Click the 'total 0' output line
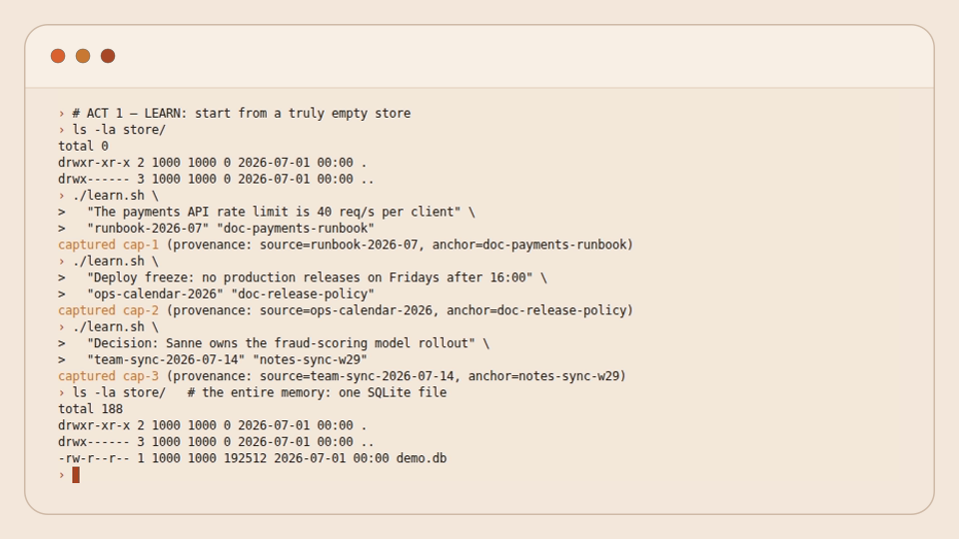 click(x=83, y=146)
